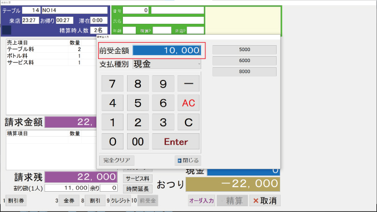This screenshot has height=212, width=377.
Task: Click the 閉じる close button with icon
Action: click(x=188, y=160)
